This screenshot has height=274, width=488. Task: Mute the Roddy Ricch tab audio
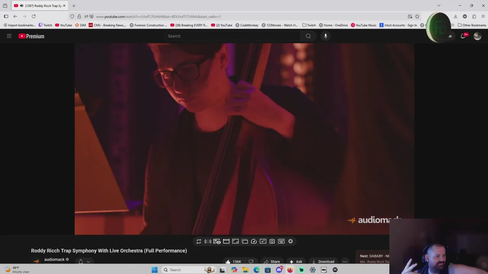coord(21,6)
